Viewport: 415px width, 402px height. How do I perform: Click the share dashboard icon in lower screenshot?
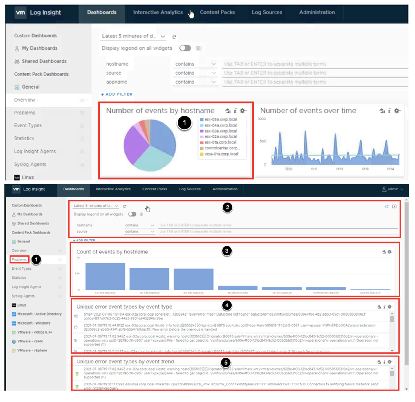pos(386,206)
